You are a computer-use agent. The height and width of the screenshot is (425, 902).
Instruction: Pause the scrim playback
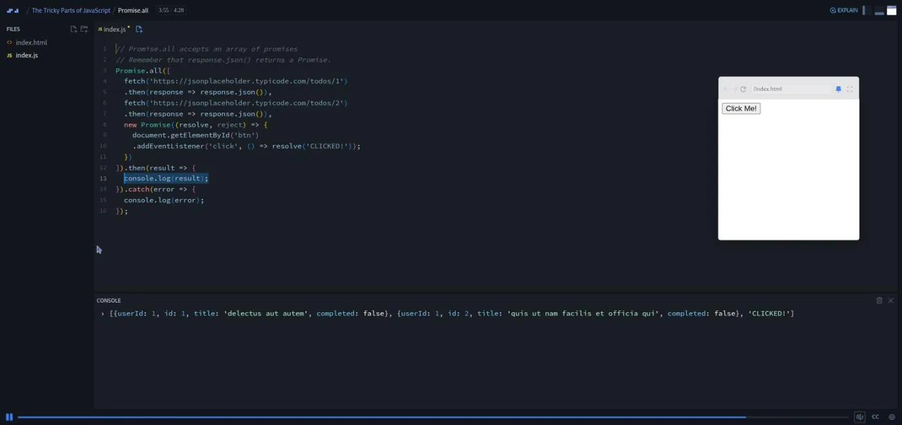pos(9,417)
